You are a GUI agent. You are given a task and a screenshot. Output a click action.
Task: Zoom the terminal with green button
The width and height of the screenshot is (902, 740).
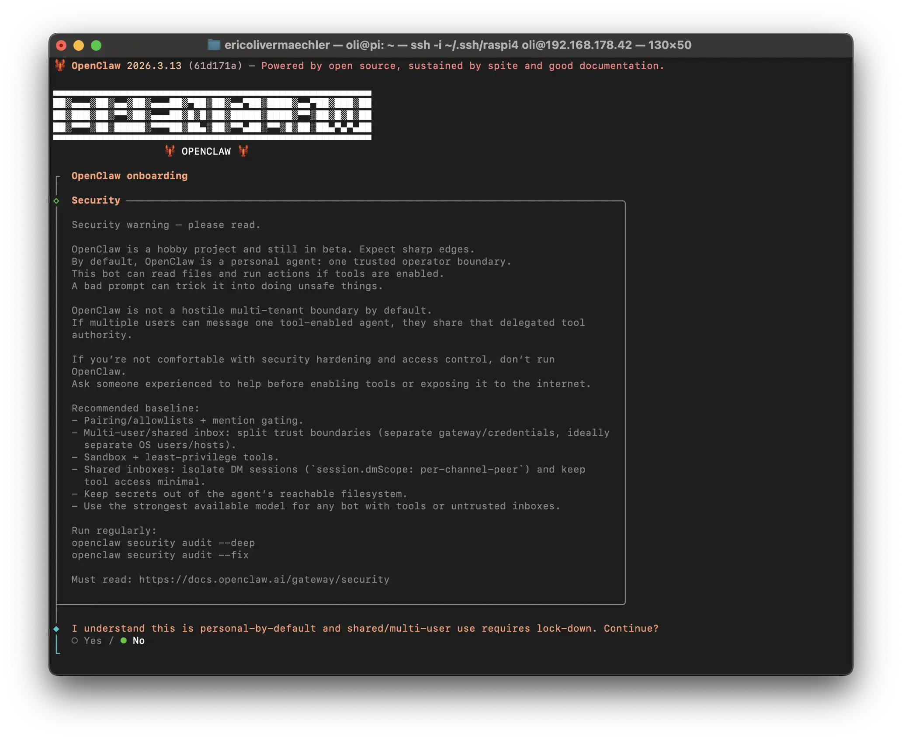[x=96, y=45]
